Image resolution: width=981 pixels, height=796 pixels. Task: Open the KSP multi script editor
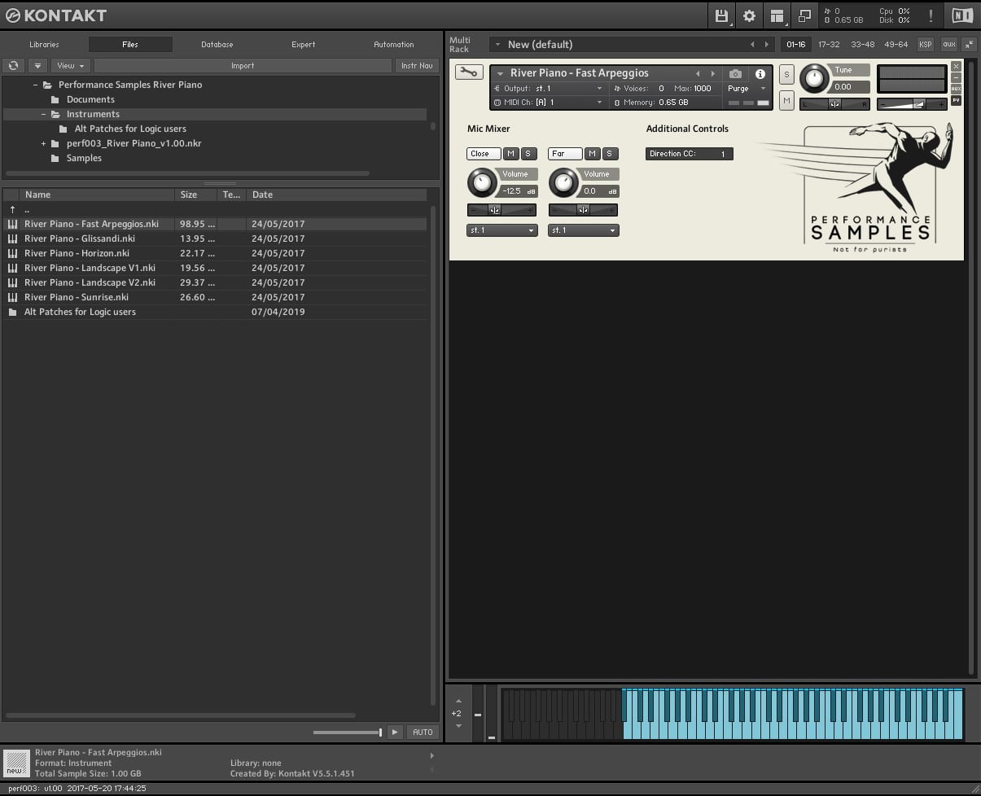(926, 44)
